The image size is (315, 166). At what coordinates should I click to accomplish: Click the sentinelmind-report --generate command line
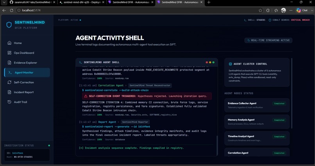click(x=116, y=127)
